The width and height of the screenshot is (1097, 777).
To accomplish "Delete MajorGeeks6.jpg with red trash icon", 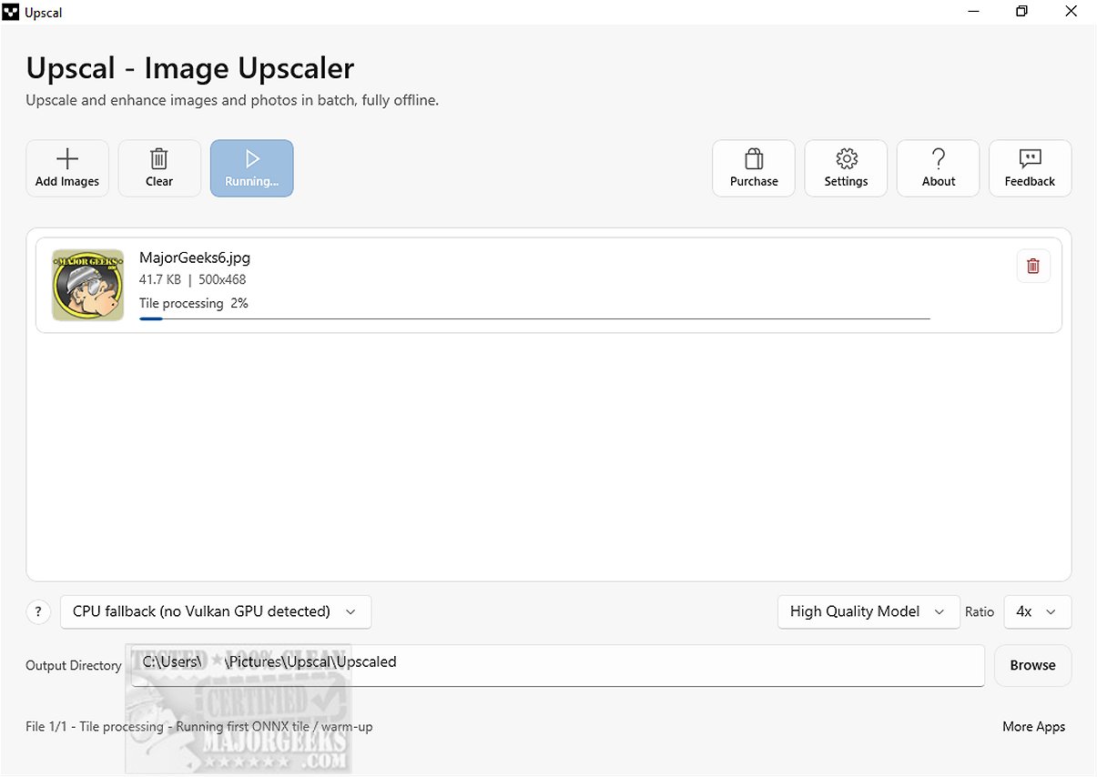I will [x=1033, y=266].
